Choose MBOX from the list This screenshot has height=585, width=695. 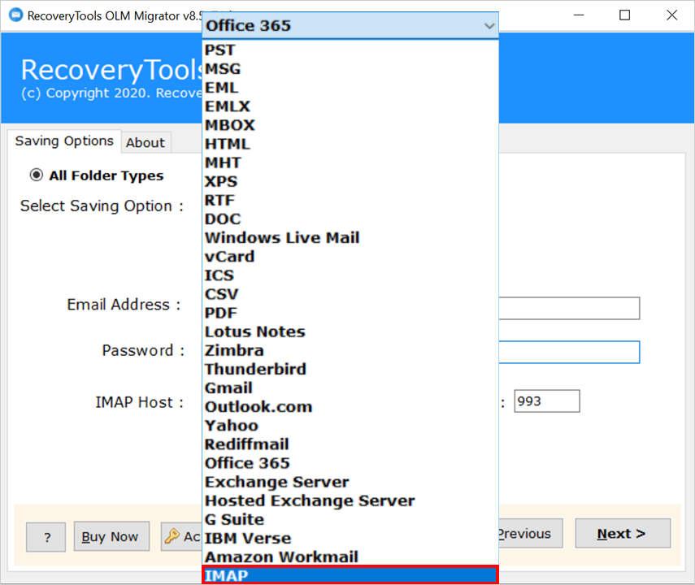(x=350, y=125)
